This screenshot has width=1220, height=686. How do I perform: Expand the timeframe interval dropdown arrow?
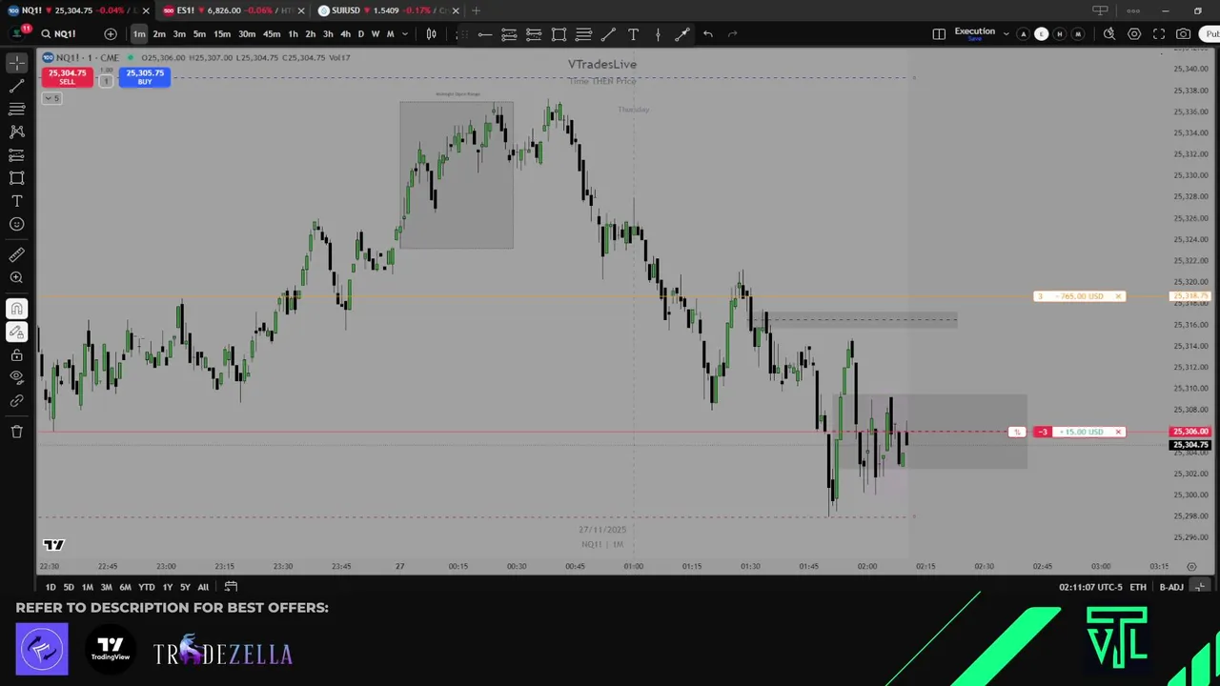[x=405, y=34]
